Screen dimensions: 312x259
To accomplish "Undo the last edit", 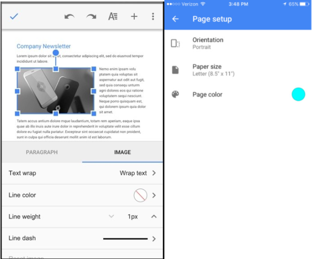I will (x=69, y=17).
